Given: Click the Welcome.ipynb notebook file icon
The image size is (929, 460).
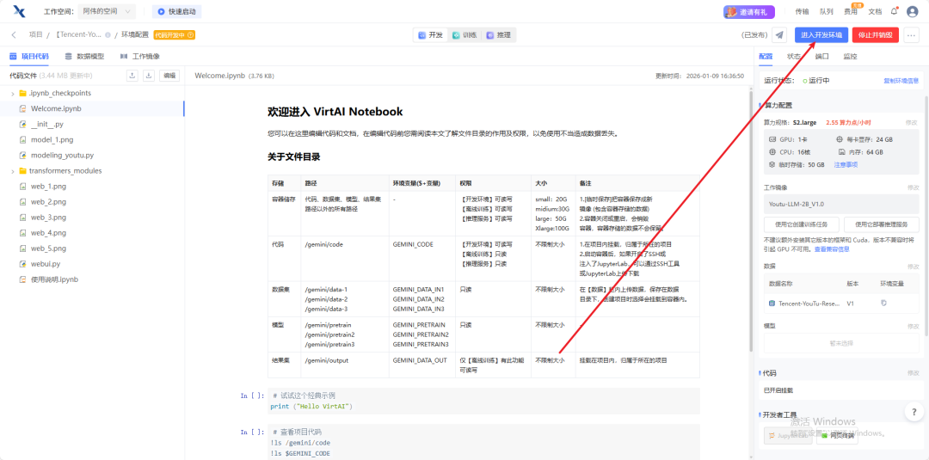Looking at the screenshot, I should (22, 109).
